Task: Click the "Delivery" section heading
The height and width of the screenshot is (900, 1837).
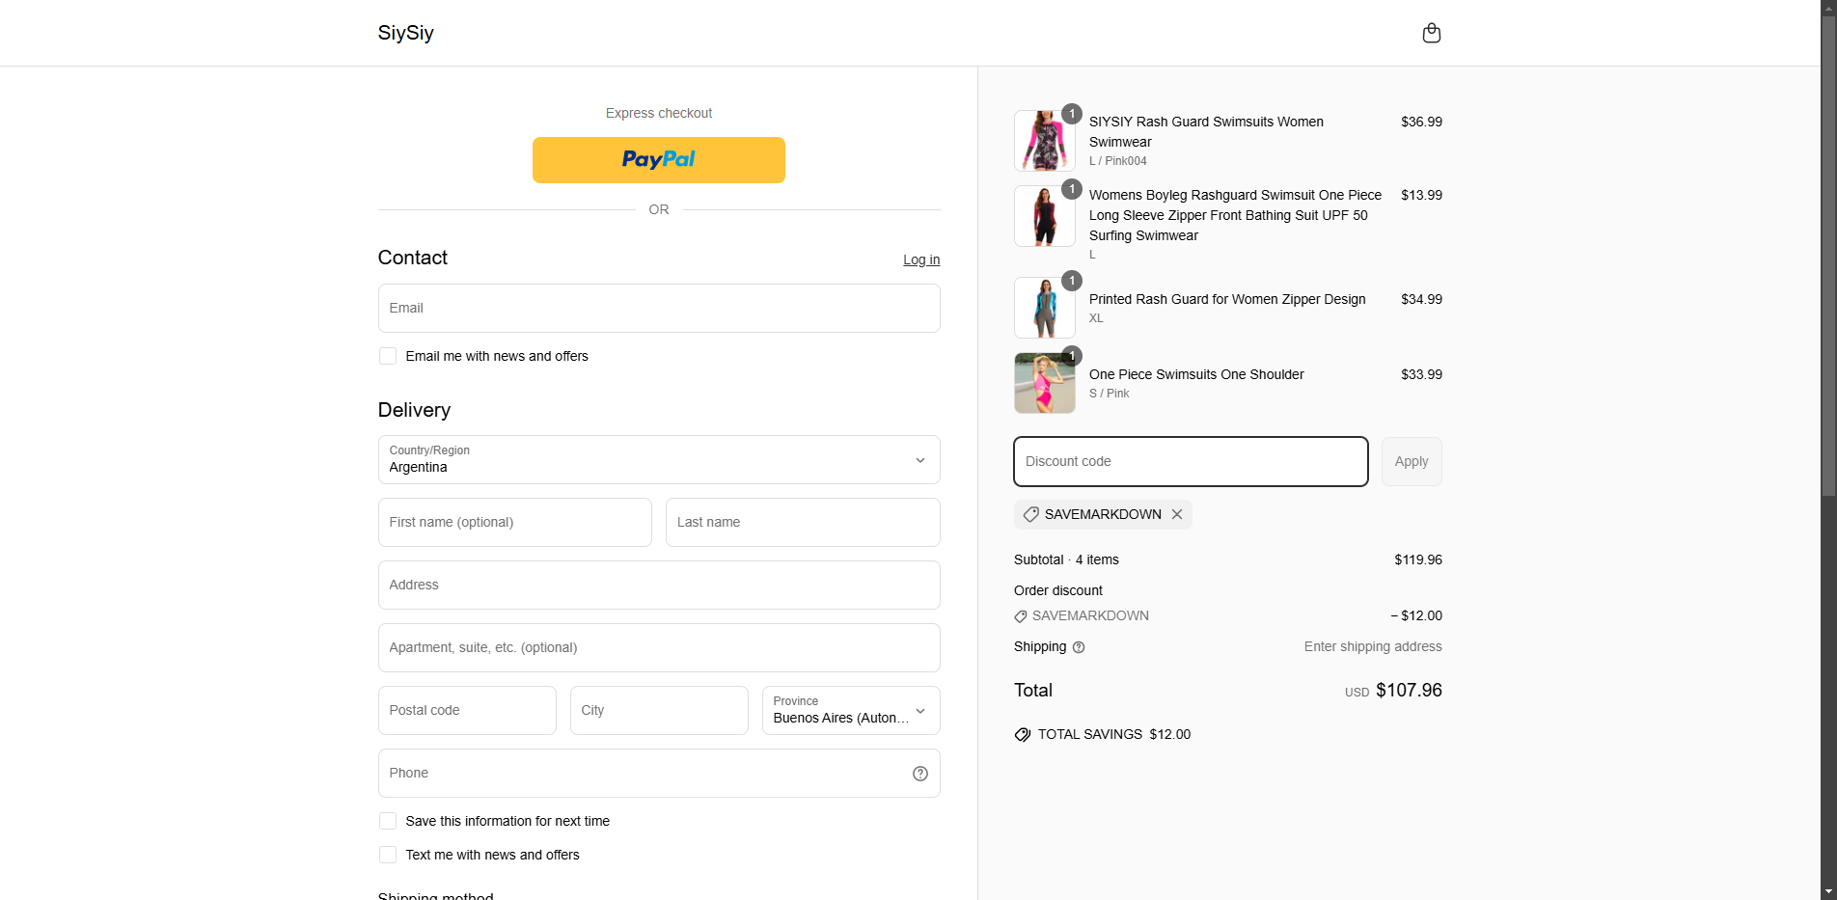Action: 414,410
